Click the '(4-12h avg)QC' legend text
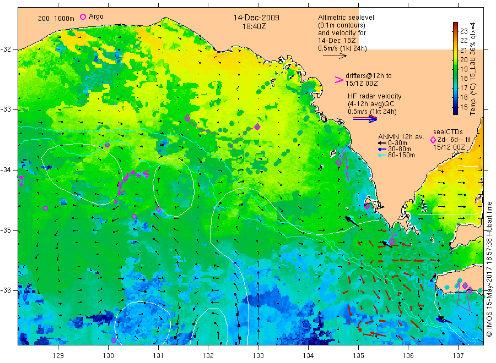The image size is (496, 363). coord(371,104)
